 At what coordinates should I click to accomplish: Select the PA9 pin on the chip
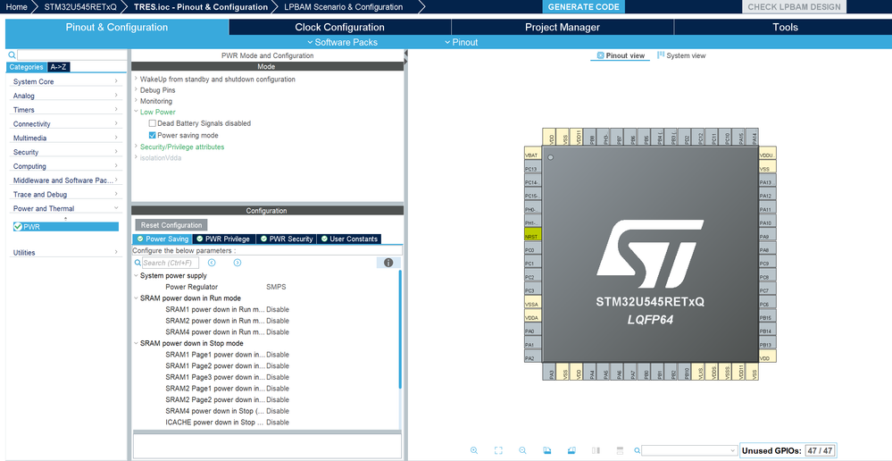[x=767, y=236]
